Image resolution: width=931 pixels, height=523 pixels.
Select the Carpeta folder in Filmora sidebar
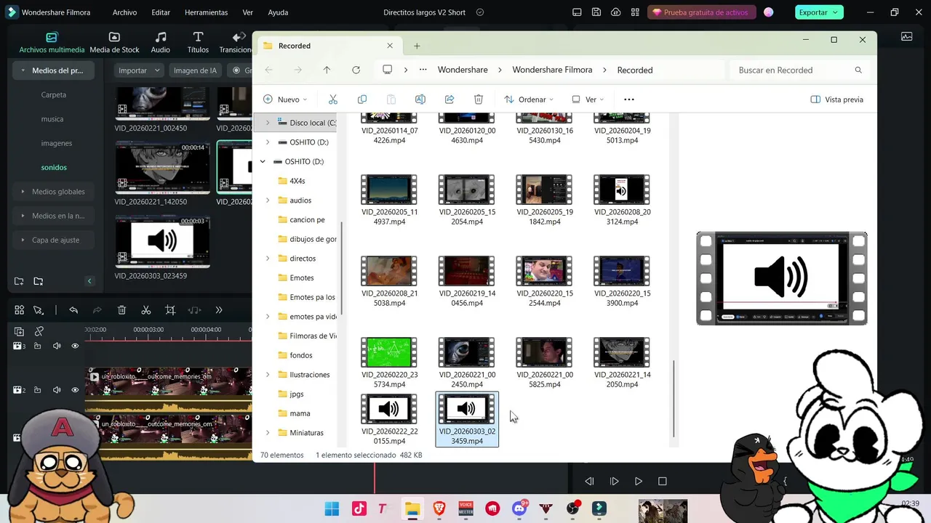tap(53, 94)
